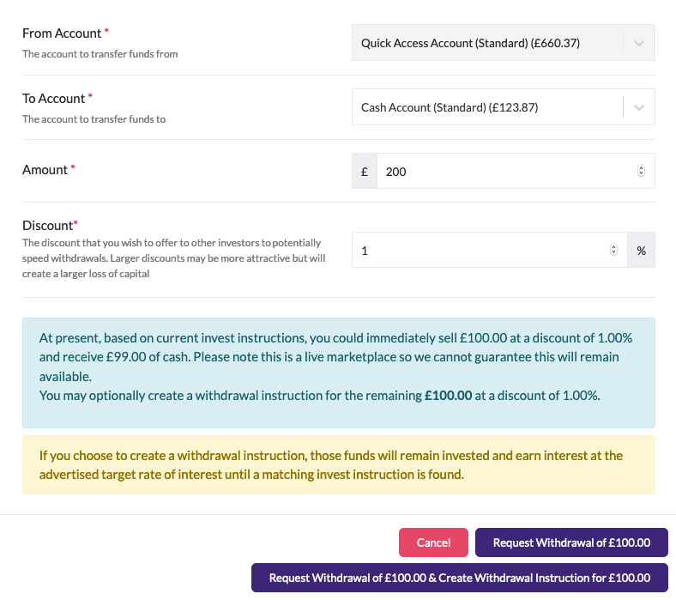Click the From Account label
This screenshot has width=676, height=600.
62,33
